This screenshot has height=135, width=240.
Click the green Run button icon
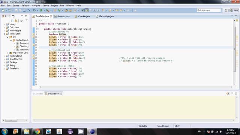41,10
